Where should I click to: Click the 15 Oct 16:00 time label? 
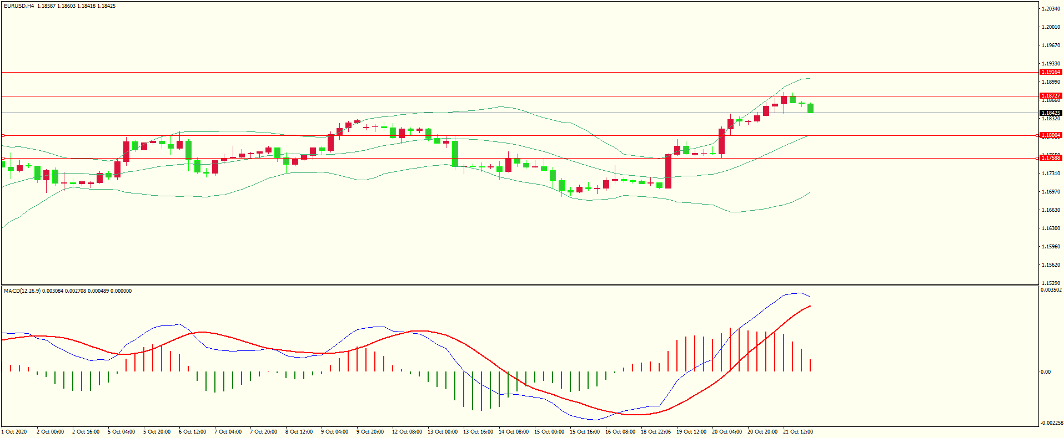coord(585,432)
